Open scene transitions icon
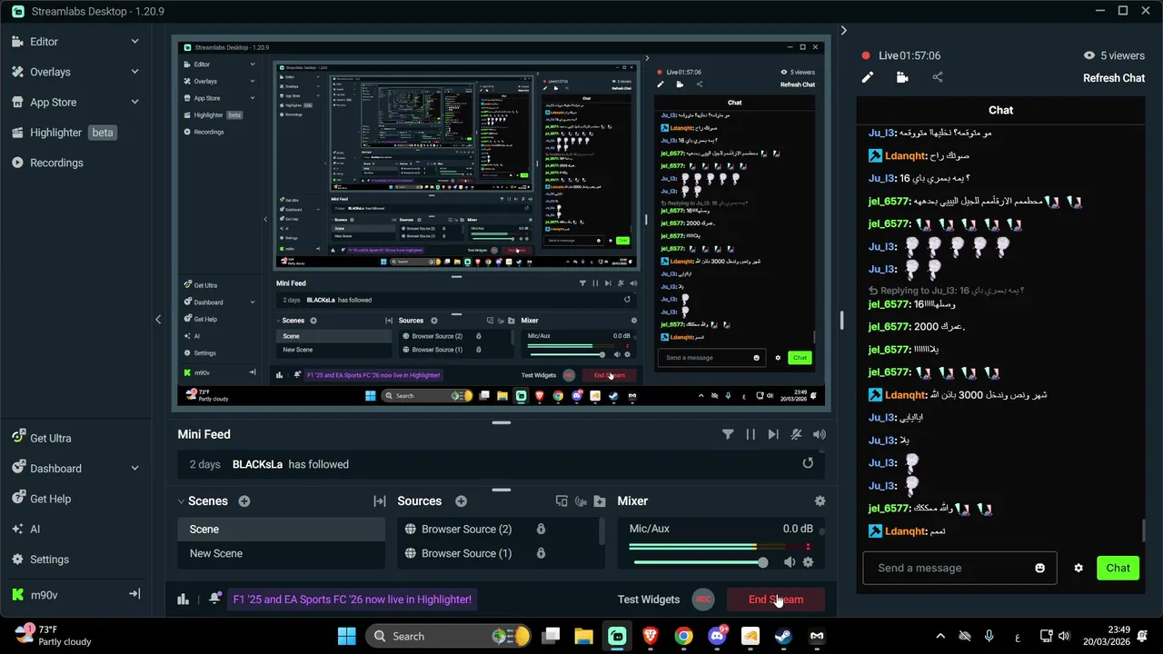This screenshot has height=654, width=1163. 380,501
